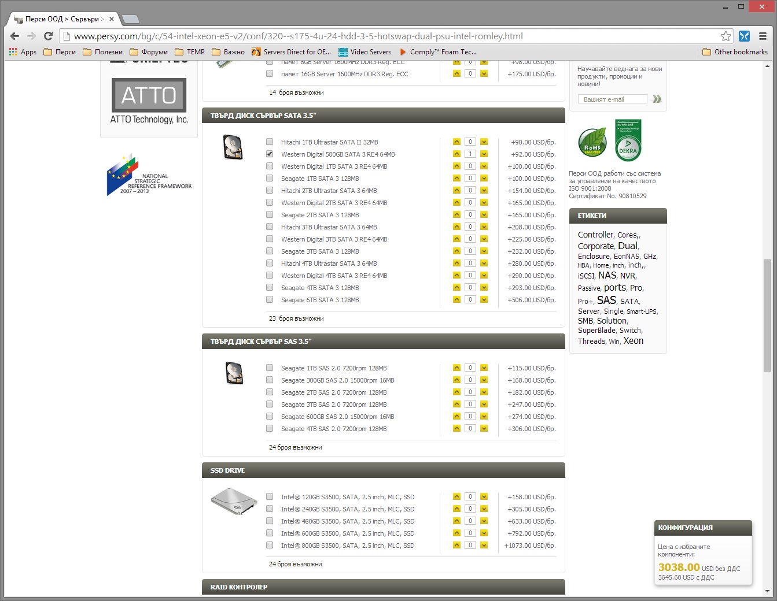Open the Перси bookmarks folder
The height and width of the screenshot is (601, 777).
pyautogui.click(x=60, y=52)
